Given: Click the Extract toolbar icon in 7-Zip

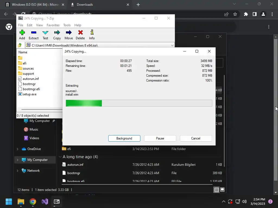Looking at the screenshot, I should pyautogui.click(x=33, y=35).
